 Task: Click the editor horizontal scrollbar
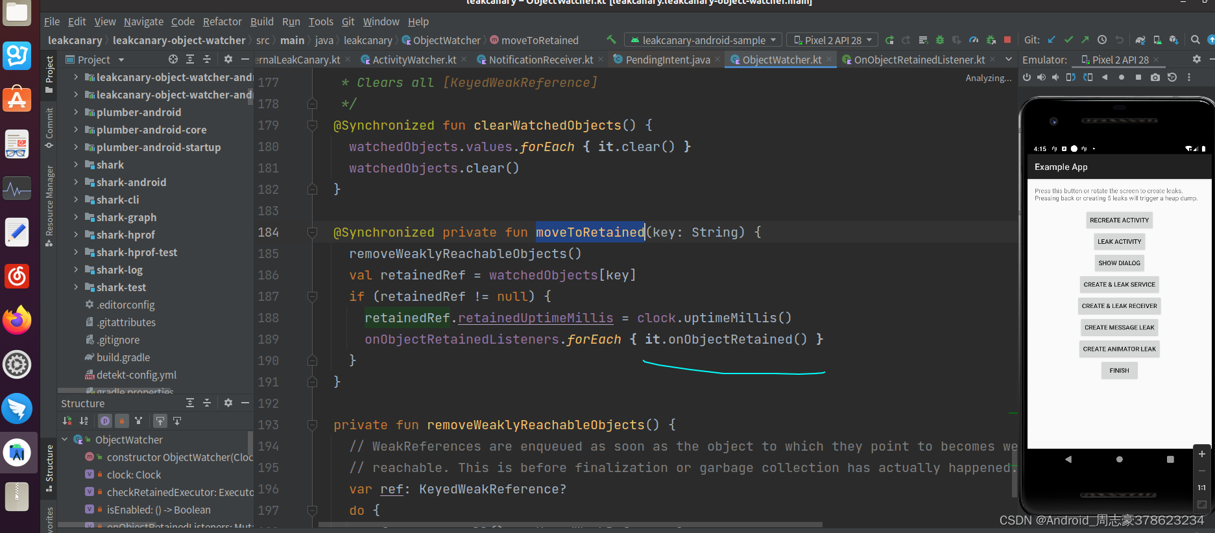pyautogui.click(x=571, y=524)
